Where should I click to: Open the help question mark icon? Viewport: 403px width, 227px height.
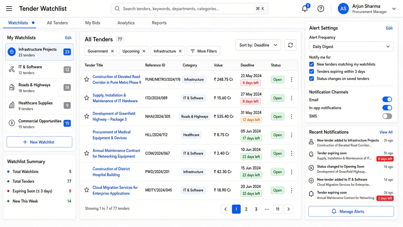pyautogui.click(x=321, y=9)
